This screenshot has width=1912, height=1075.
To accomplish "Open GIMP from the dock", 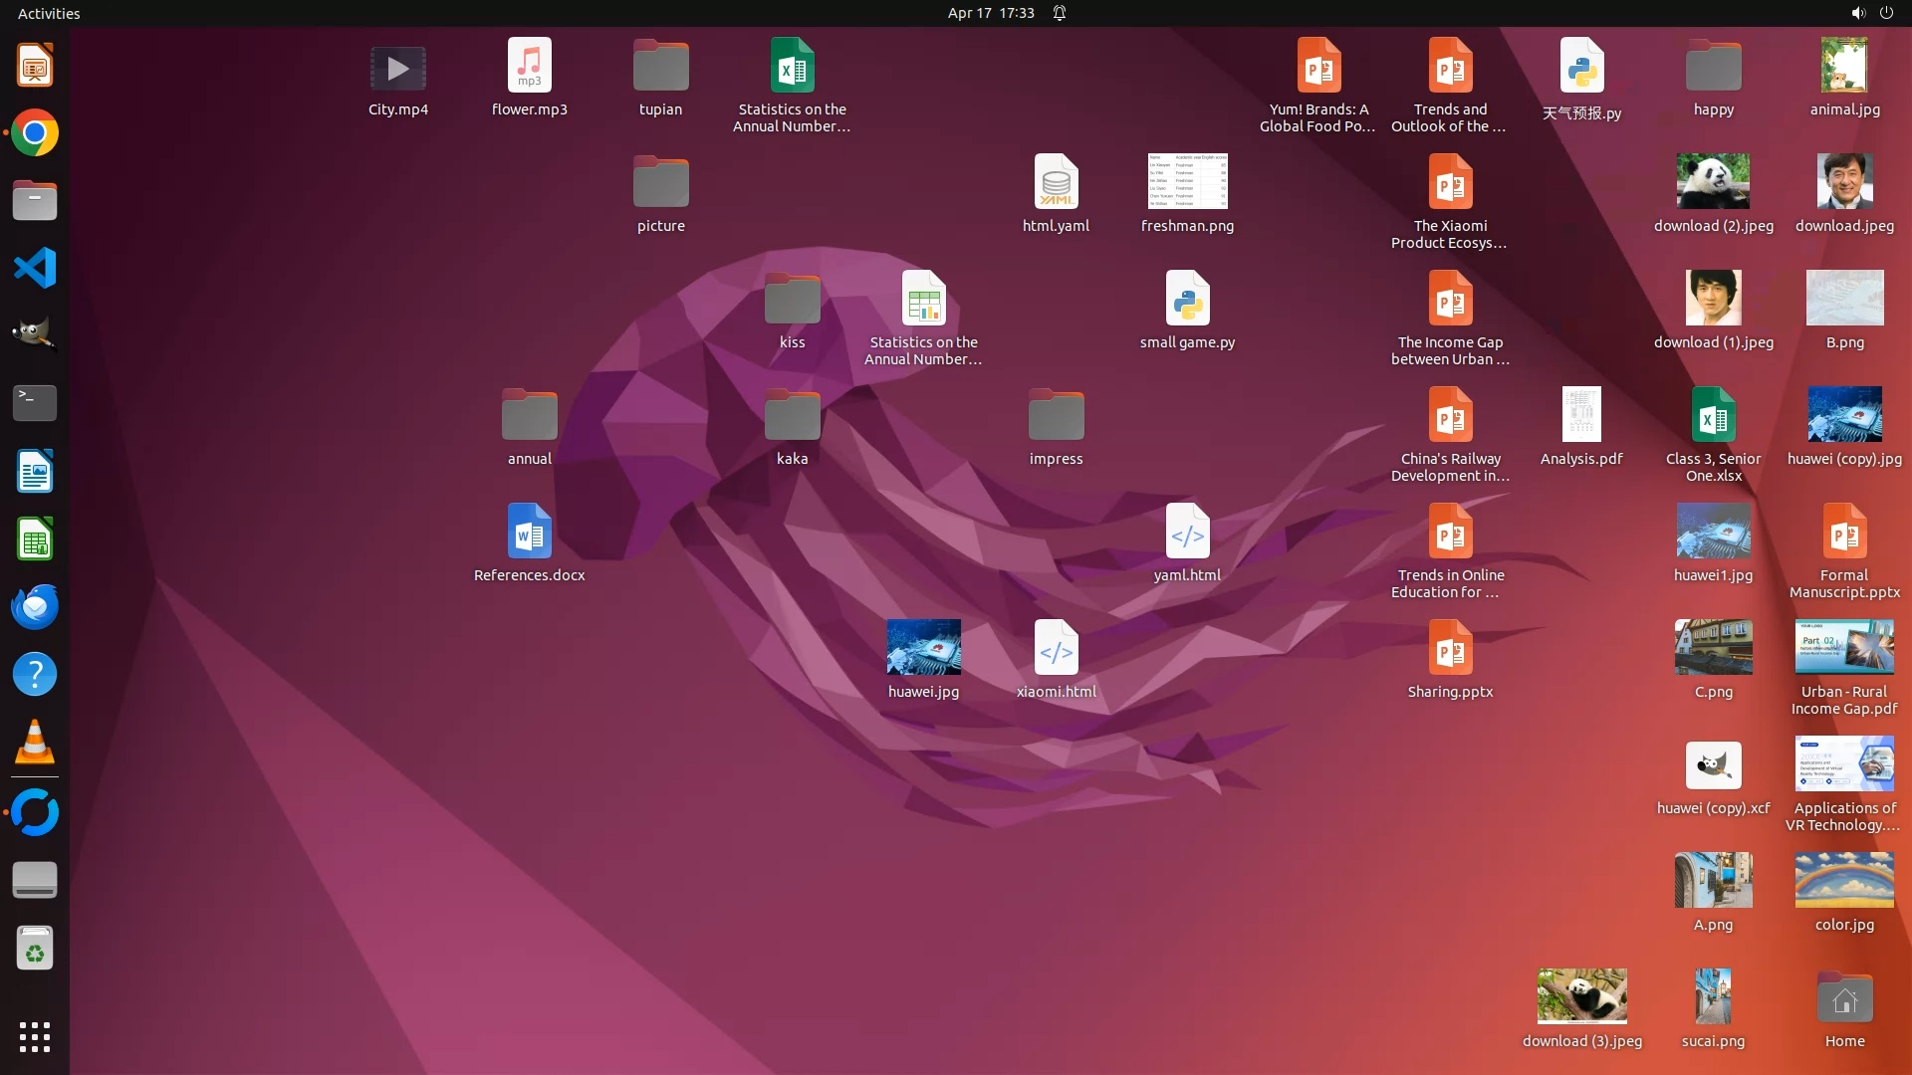I will coord(35,335).
